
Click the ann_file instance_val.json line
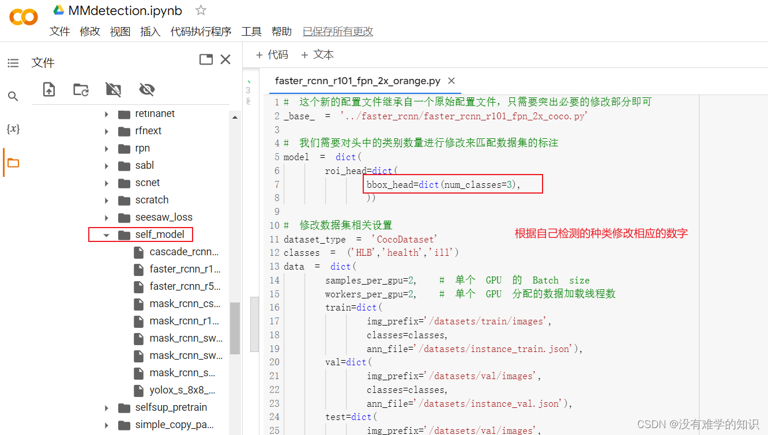click(x=469, y=404)
